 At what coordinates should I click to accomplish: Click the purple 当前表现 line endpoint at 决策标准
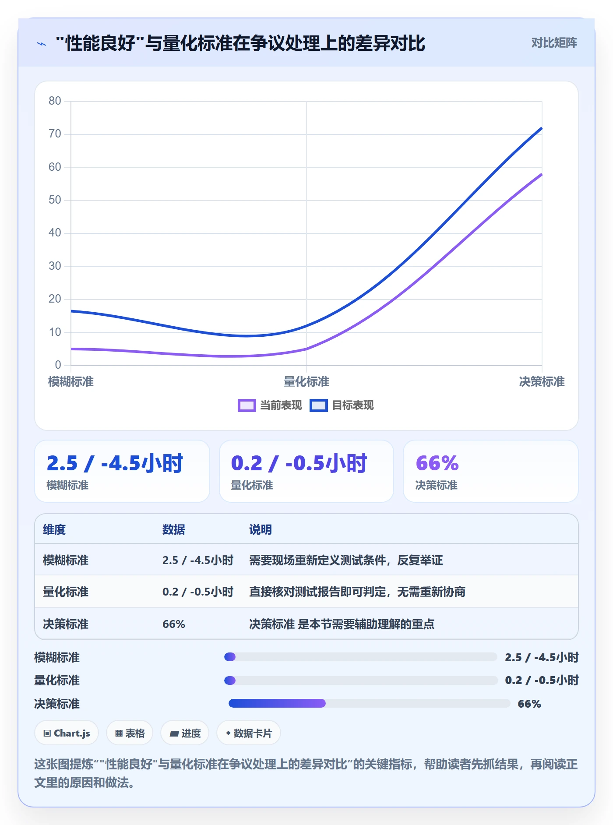[x=542, y=174]
